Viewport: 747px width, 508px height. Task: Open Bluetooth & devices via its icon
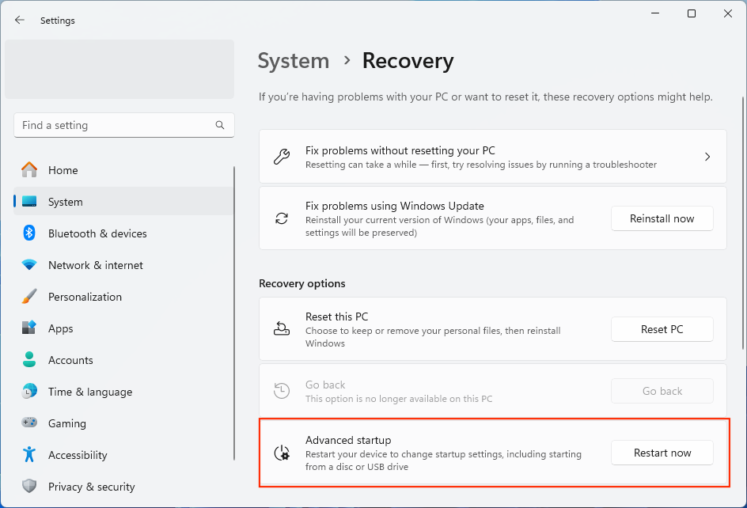tap(29, 233)
